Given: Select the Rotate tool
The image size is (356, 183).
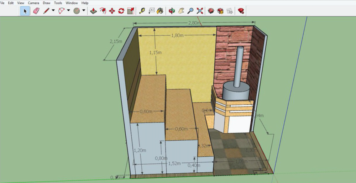Looking at the screenshot, I should tap(121, 11).
